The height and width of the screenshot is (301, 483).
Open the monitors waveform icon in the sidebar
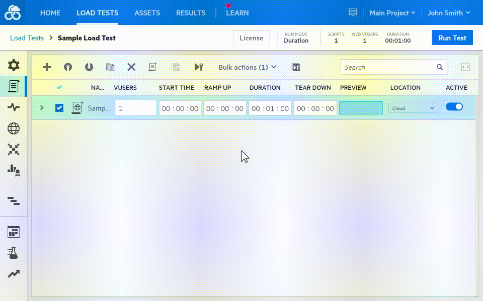(x=14, y=107)
